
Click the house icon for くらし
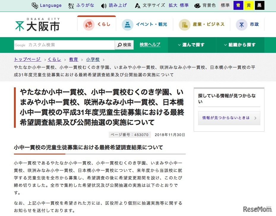tap(89, 25)
